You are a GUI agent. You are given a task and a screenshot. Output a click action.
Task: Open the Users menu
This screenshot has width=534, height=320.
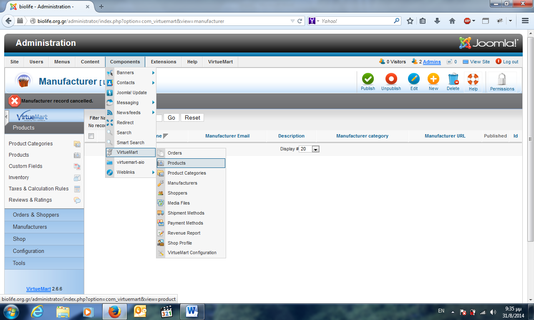coord(36,62)
